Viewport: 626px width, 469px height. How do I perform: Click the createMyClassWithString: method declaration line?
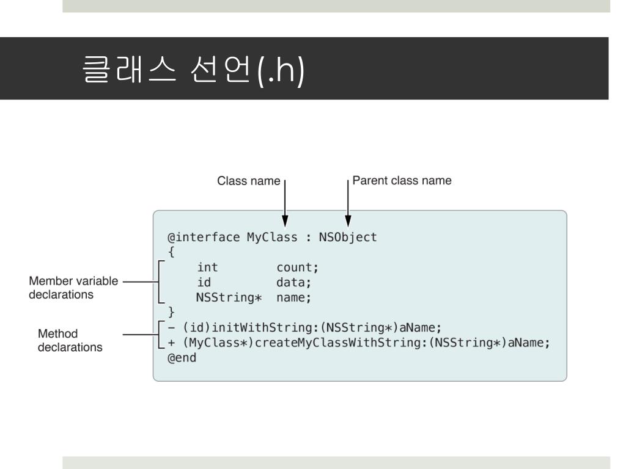(x=358, y=343)
